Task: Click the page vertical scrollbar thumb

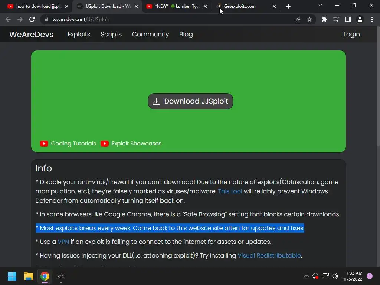Action: (x=378, y=86)
